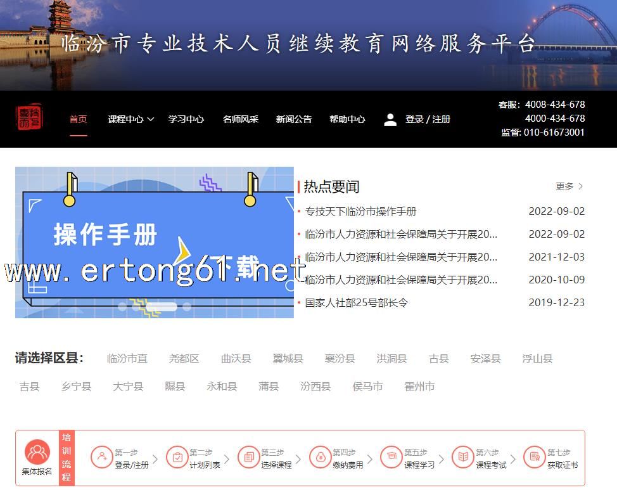
Task: Click the 计划列表 step two icon
Action: [x=177, y=457]
